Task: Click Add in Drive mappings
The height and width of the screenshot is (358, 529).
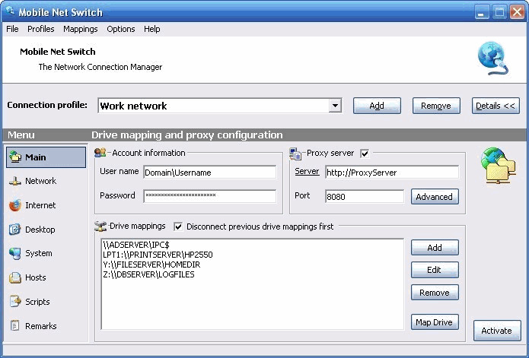Action: pyautogui.click(x=435, y=248)
